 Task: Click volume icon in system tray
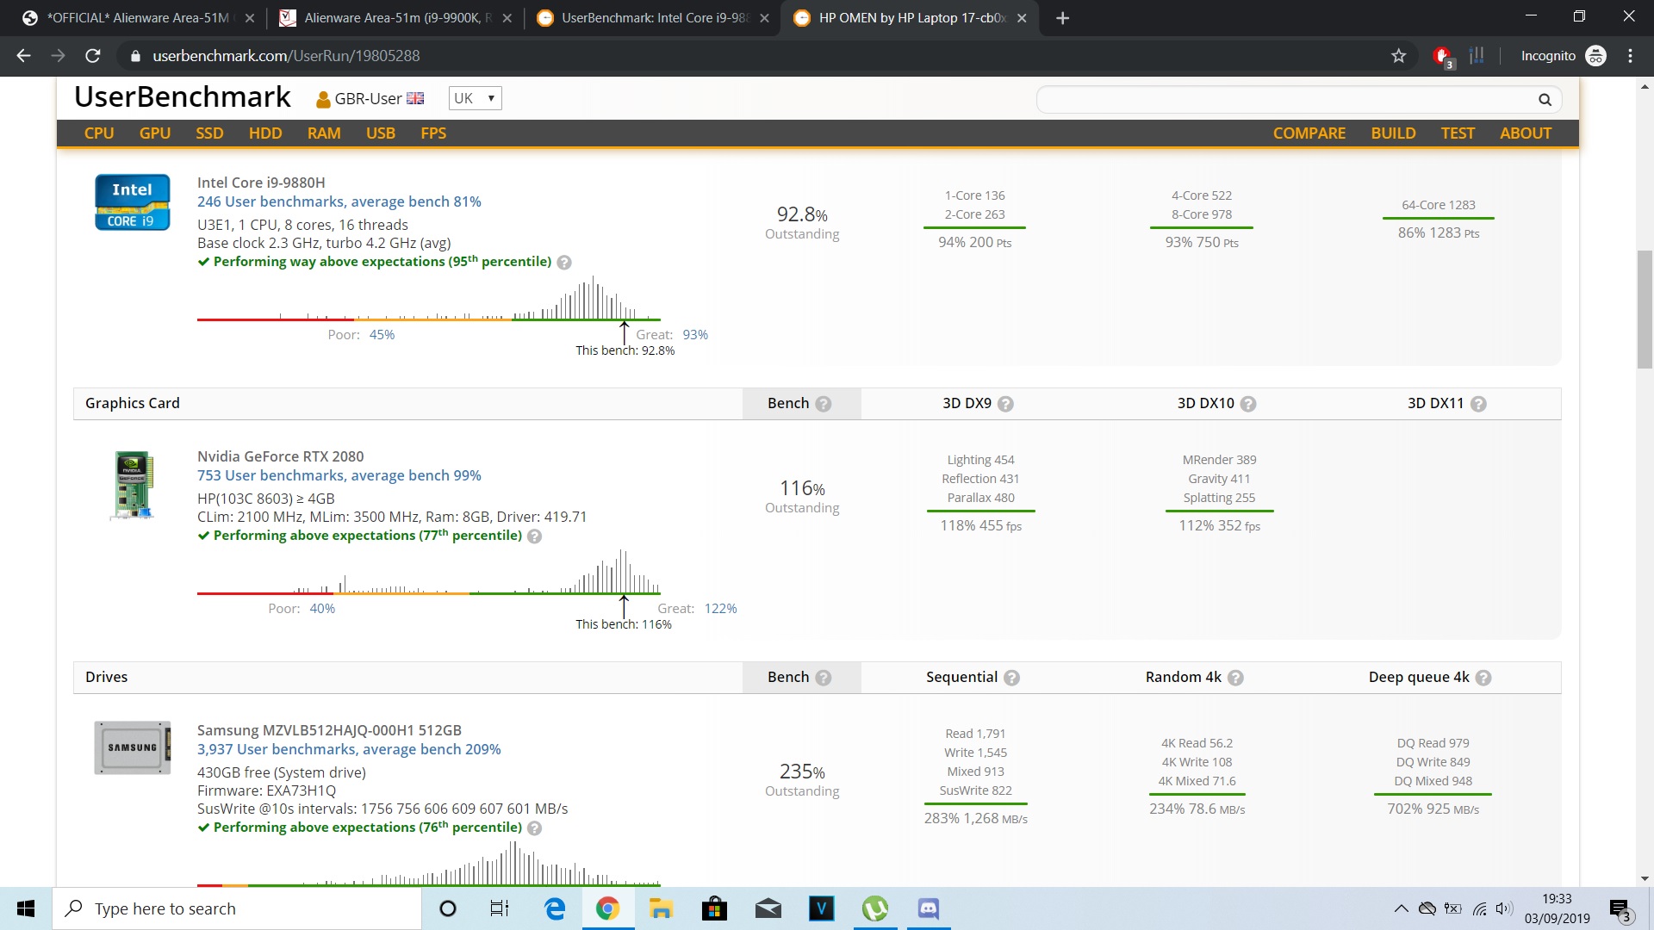pyautogui.click(x=1504, y=908)
